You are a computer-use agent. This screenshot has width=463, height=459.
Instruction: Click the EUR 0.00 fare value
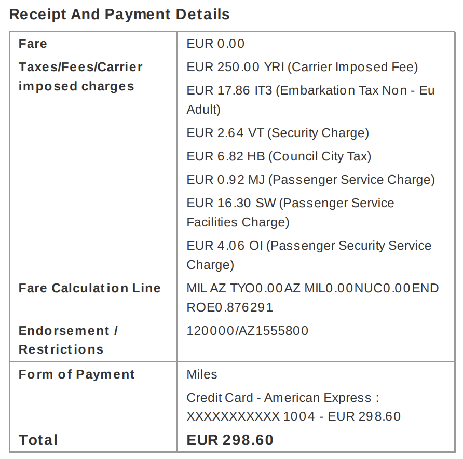215,44
